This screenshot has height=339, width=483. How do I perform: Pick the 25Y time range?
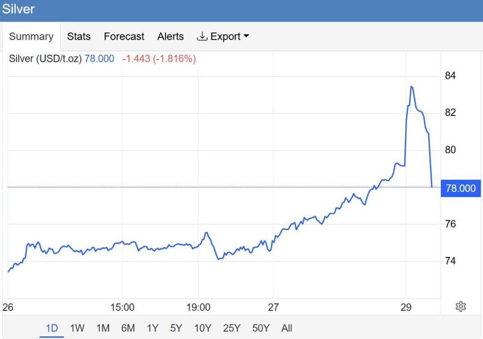(x=231, y=328)
